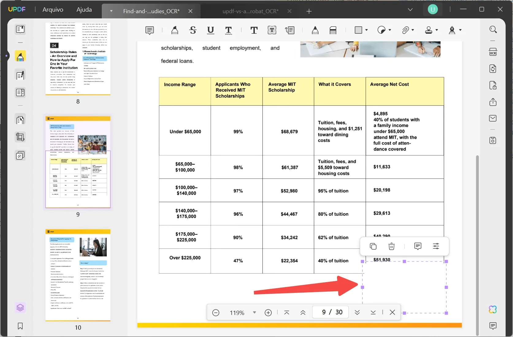
Task: Select the sticky note comment tool
Action: pyautogui.click(x=150, y=30)
